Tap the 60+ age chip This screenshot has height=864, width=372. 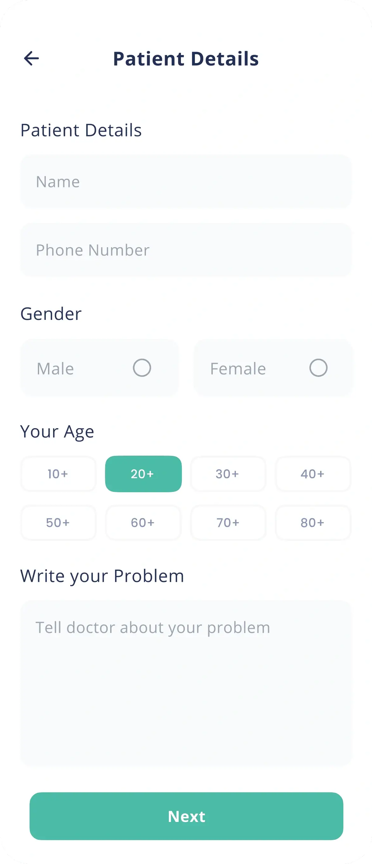(143, 522)
